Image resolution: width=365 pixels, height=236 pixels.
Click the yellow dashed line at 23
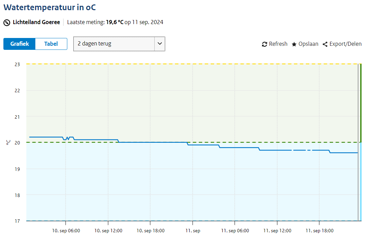click(170, 64)
